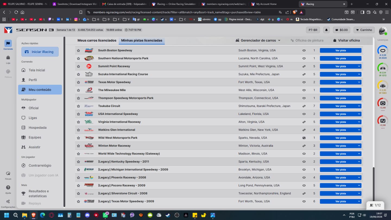Open Contrarrelógio in the sidebar
Viewport: 391px width, 220px height.
pos(40,165)
